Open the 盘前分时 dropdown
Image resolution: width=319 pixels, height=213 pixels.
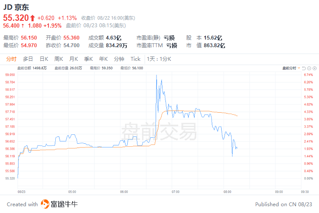click(x=291, y=68)
